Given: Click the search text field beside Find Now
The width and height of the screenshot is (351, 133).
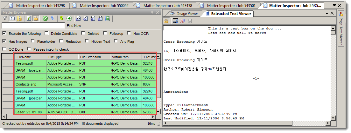Looking at the screenshot, I should 33,26.
